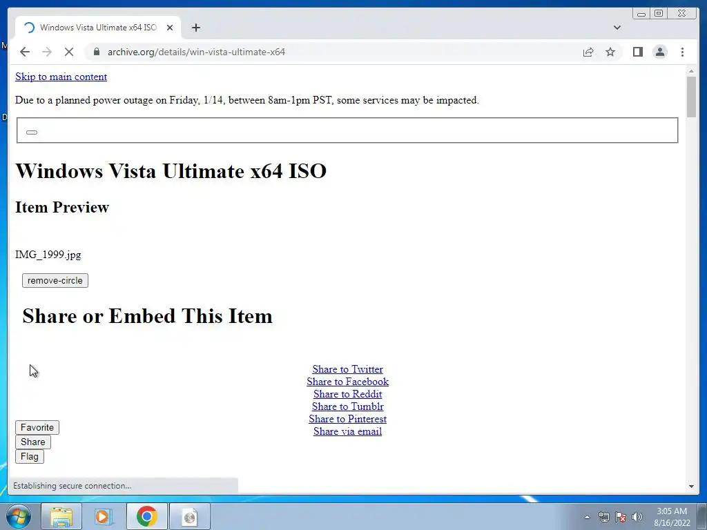
Task: Click the Flag button
Action: [29, 457]
